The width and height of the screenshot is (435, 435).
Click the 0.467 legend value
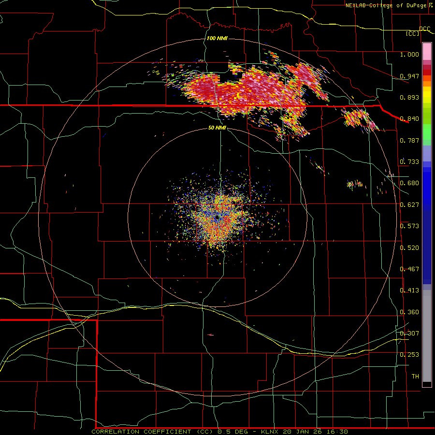point(409,269)
